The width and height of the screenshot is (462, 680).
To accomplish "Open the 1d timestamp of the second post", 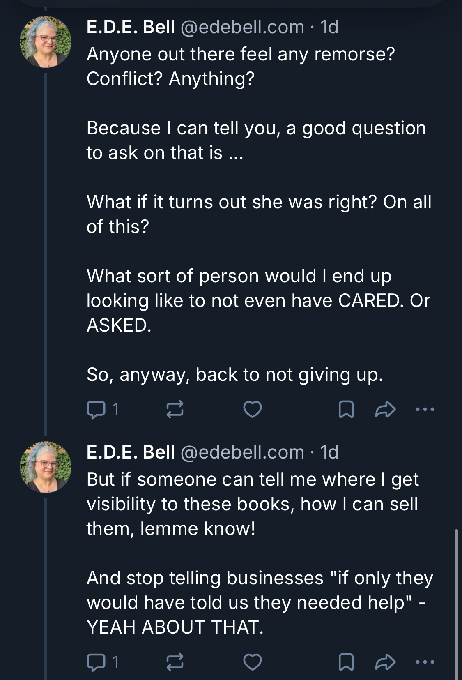I will (329, 452).
